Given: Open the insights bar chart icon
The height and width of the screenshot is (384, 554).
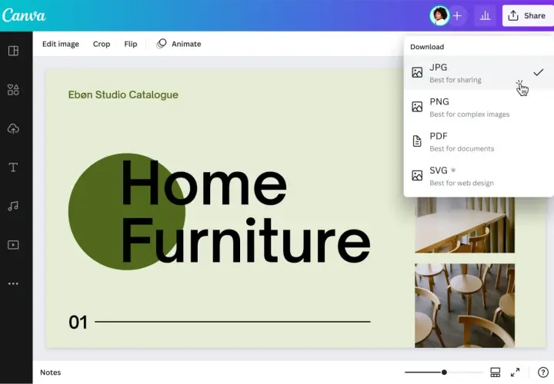Looking at the screenshot, I should [x=485, y=15].
